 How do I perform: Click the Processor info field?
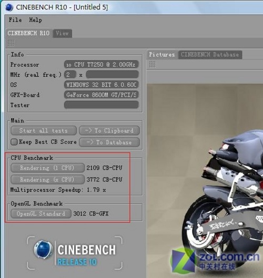point(102,65)
